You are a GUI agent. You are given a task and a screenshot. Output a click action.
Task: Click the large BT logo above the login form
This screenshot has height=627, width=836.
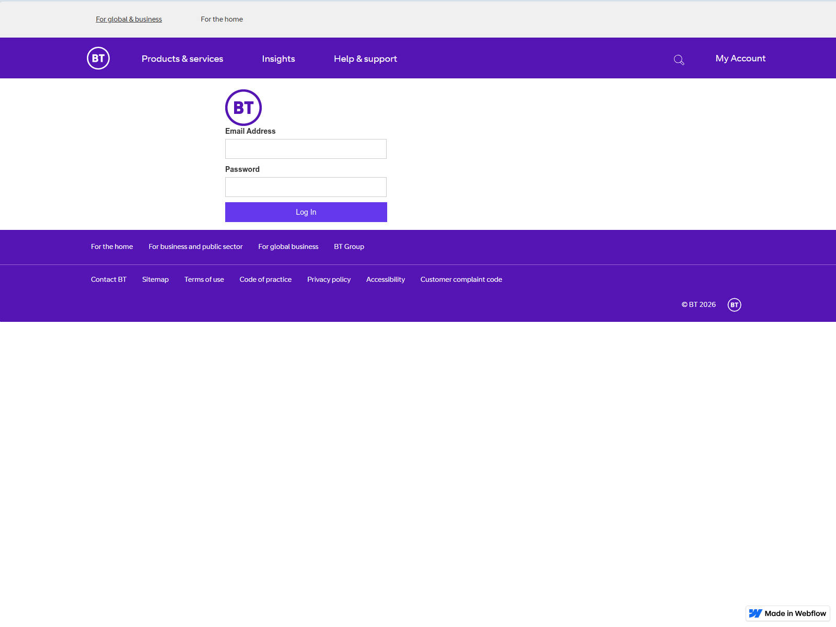(x=243, y=108)
